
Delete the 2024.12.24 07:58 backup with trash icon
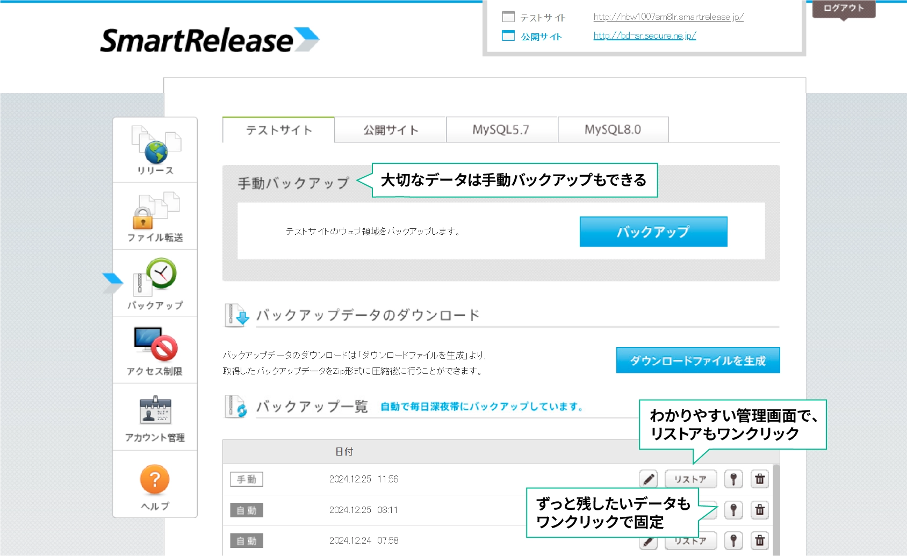(x=760, y=540)
